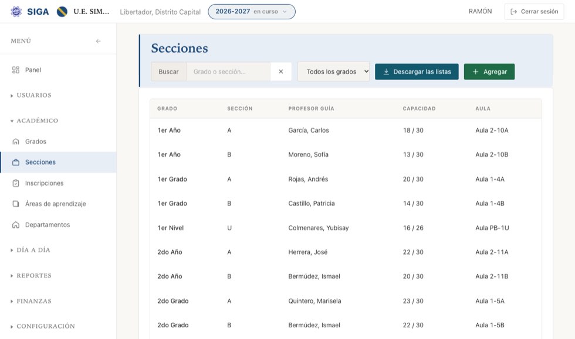The image size is (575, 339).
Task: Expand the REPORTES menu group
Action: click(x=31, y=276)
